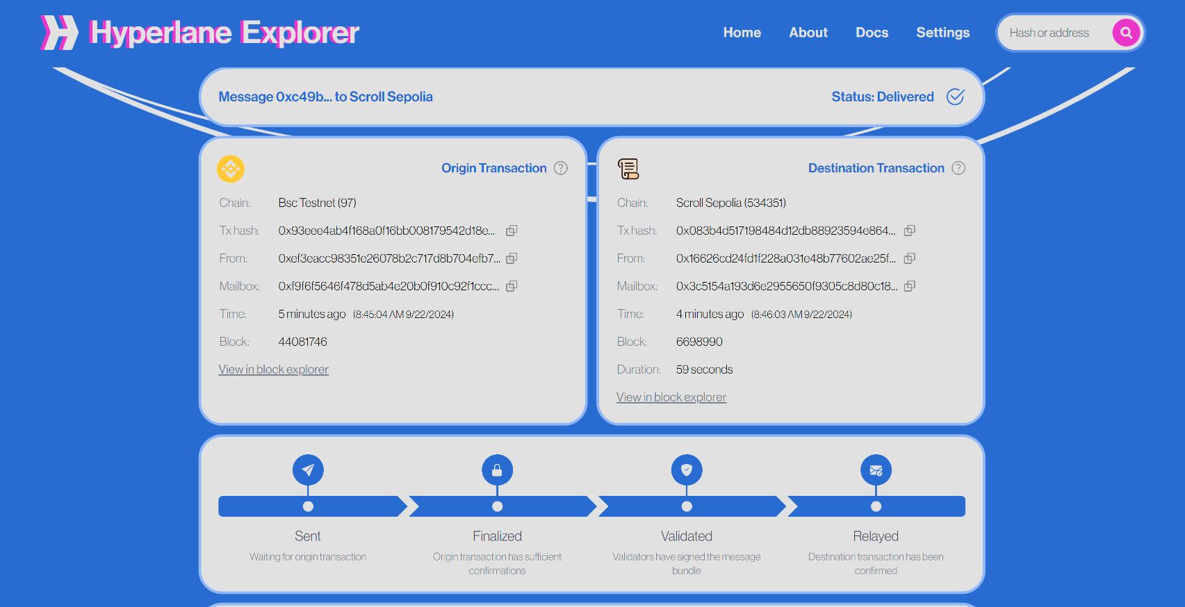
Task: Click the origin From address 0xef3eacc98351e...
Action: [389, 258]
